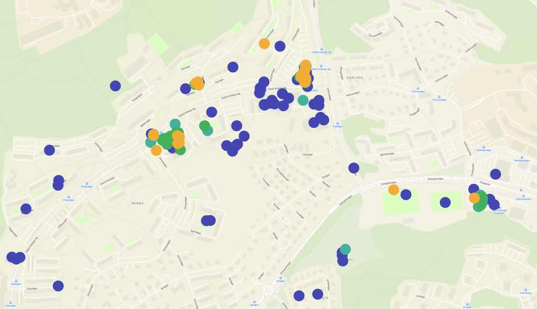Click teal marker above the large green cluster
The image size is (537, 309).
[175, 124]
